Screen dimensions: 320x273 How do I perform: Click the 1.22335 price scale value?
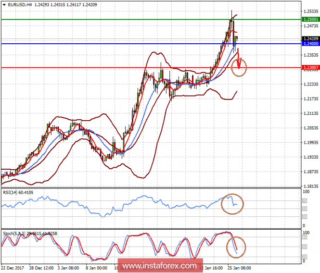coord(311,84)
